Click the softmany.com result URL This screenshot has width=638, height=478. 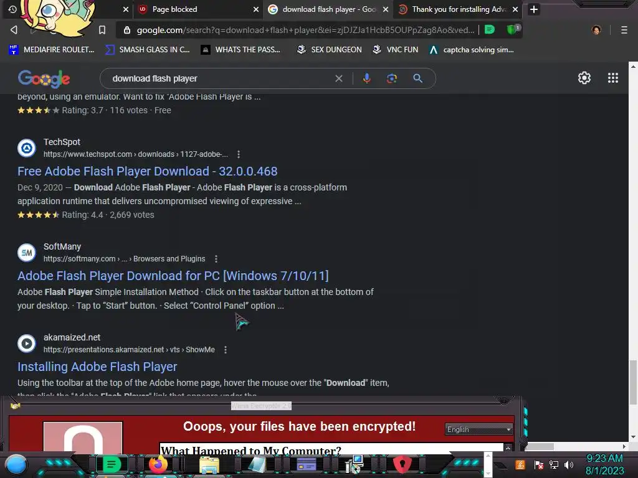[124, 259]
